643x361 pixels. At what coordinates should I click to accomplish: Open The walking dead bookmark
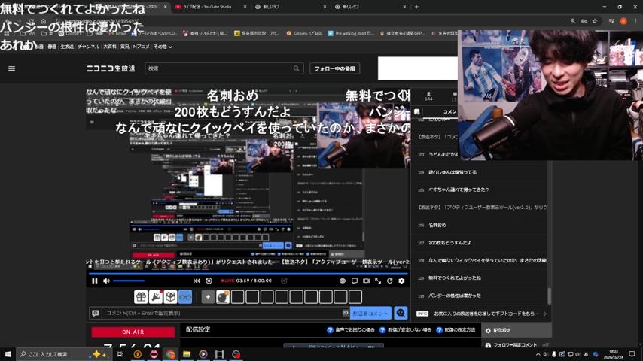[x=351, y=34]
